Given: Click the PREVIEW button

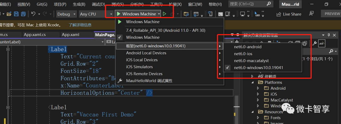Looking at the screenshot, I should [x=332, y=14].
